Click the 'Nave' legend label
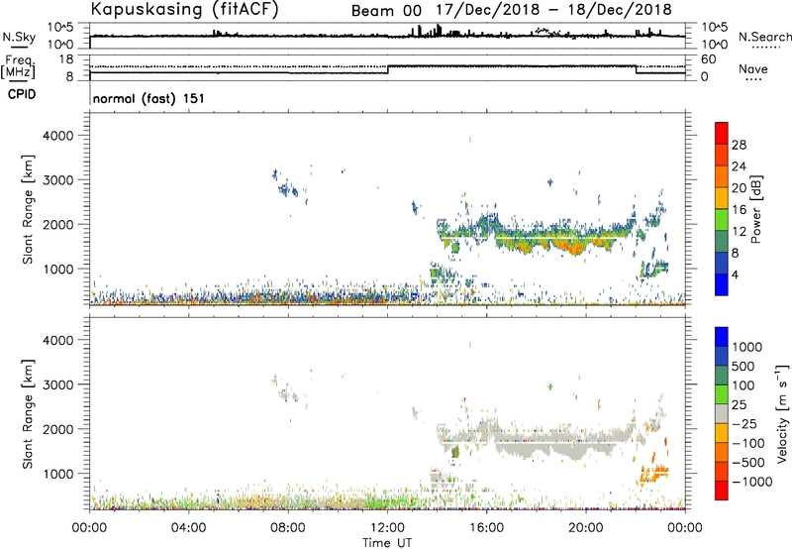 click(753, 68)
